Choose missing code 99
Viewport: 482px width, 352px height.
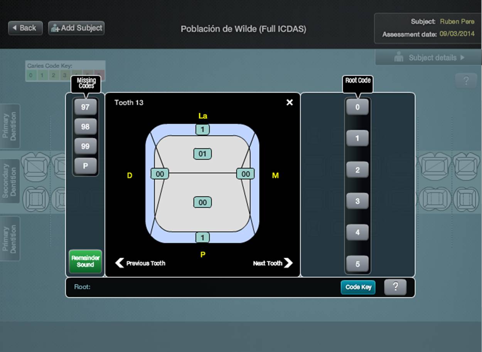coord(85,147)
